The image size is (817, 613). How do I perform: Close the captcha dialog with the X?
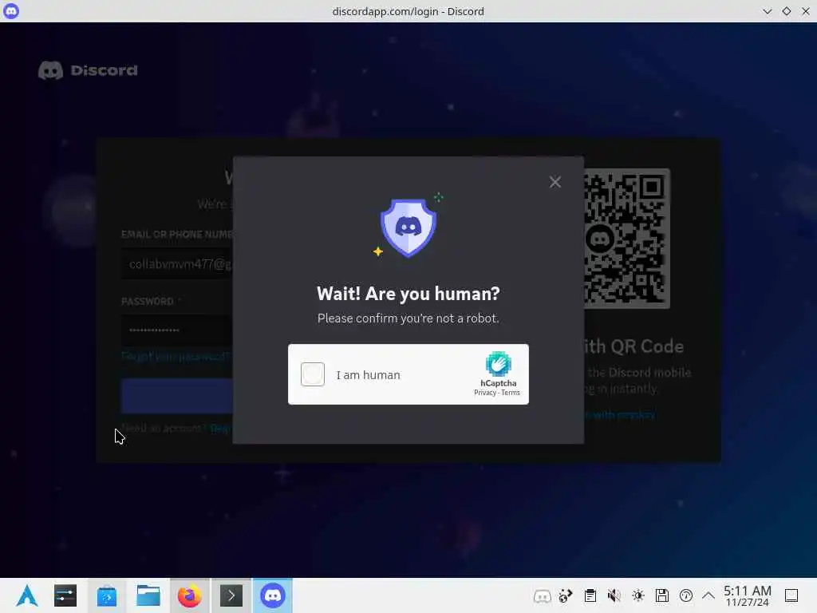click(x=555, y=182)
